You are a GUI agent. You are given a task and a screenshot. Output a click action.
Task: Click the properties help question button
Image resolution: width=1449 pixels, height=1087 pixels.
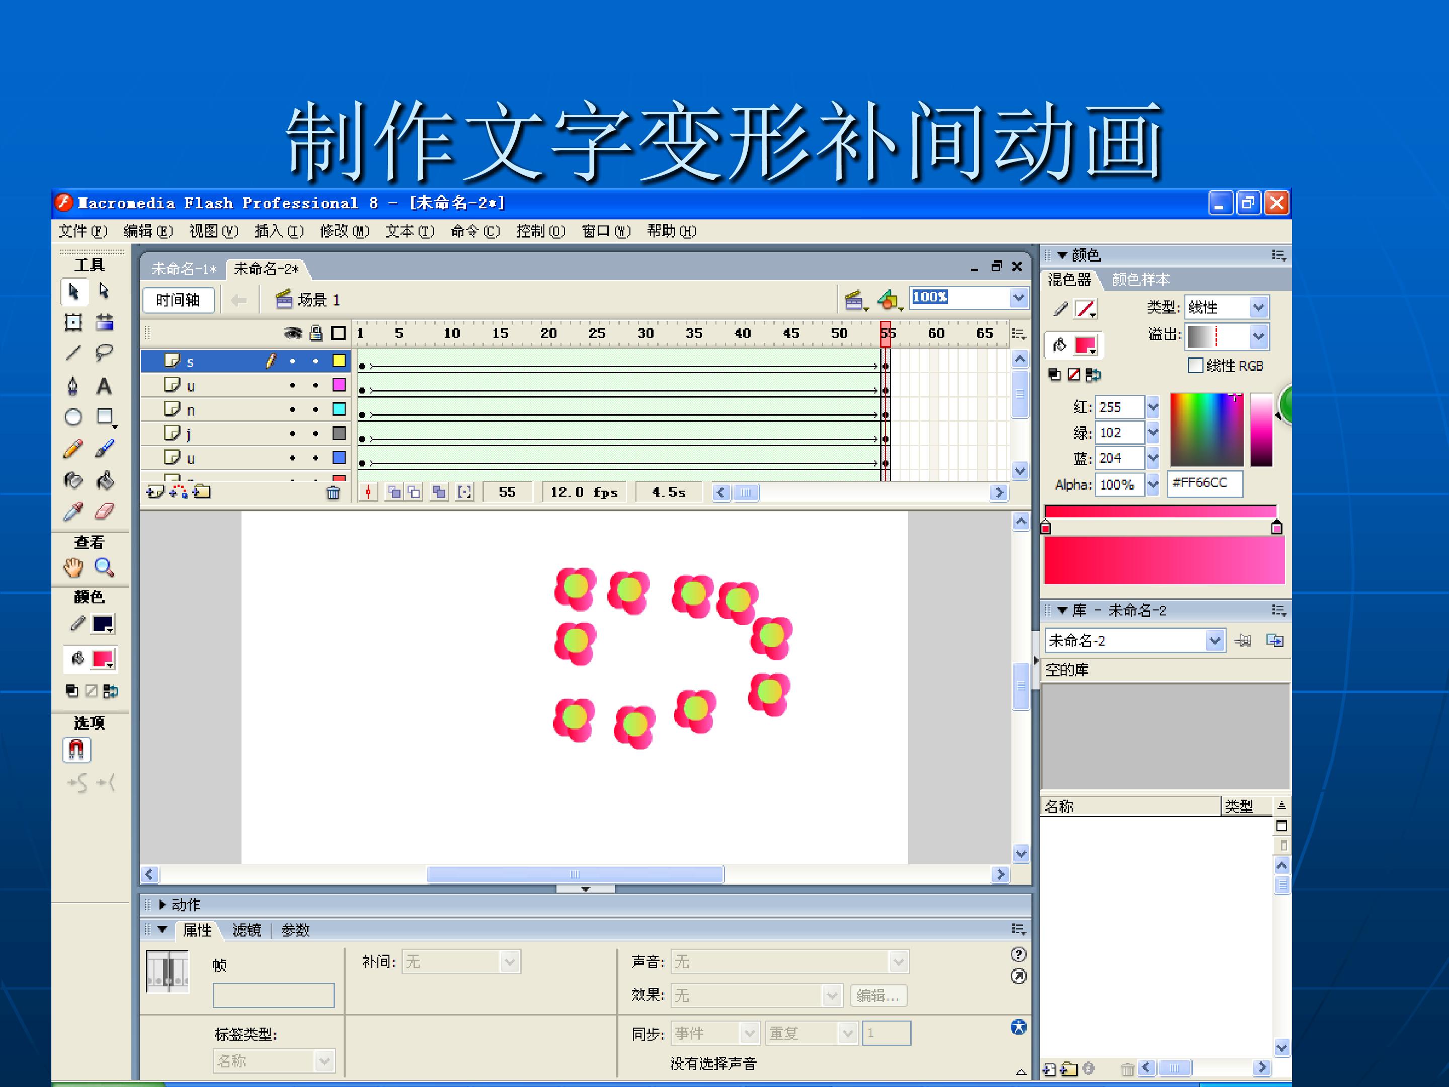coord(1019,954)
